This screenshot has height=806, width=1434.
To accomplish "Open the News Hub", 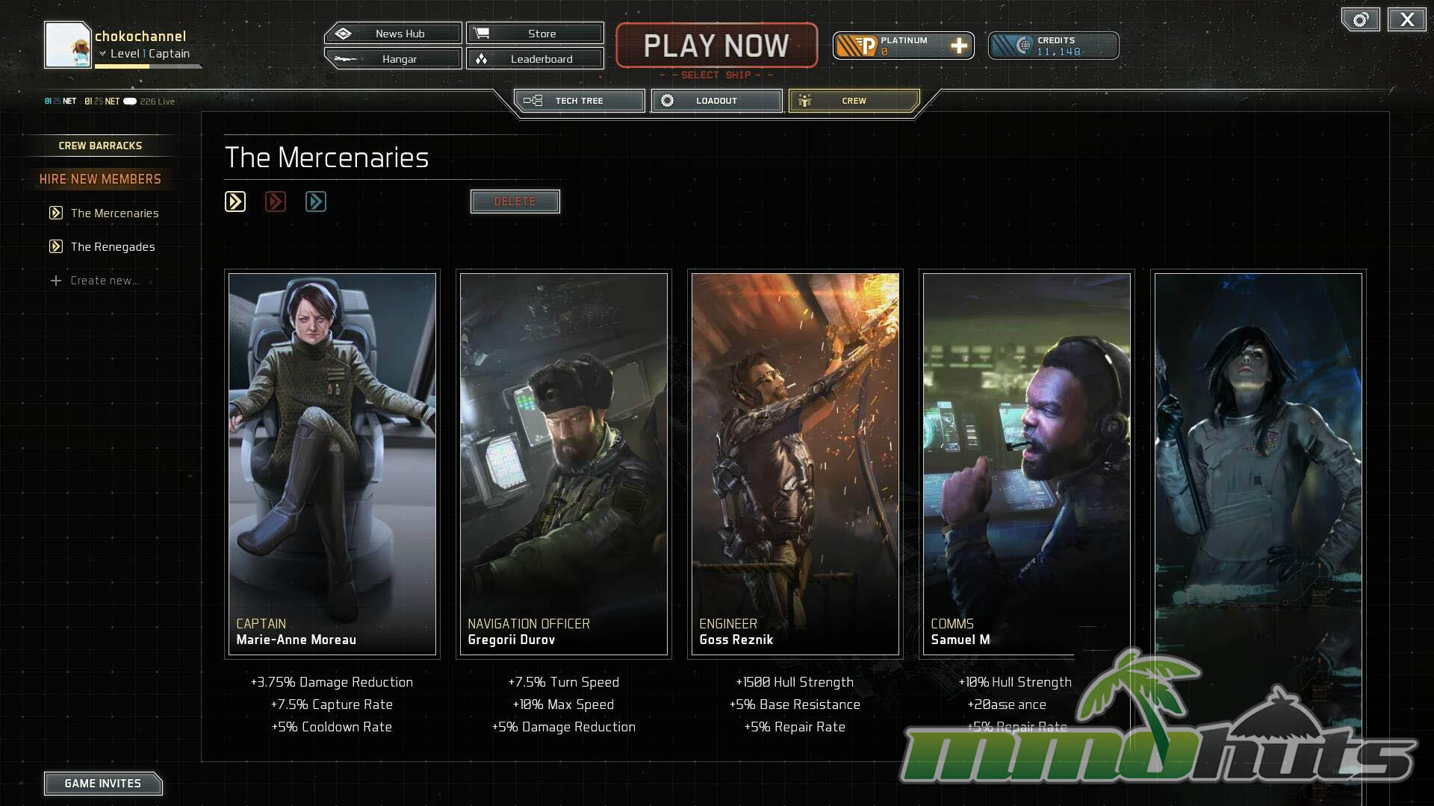I will click(x=393, y=34).
